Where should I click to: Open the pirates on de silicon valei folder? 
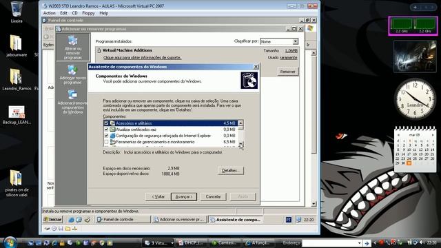(17, 183)
